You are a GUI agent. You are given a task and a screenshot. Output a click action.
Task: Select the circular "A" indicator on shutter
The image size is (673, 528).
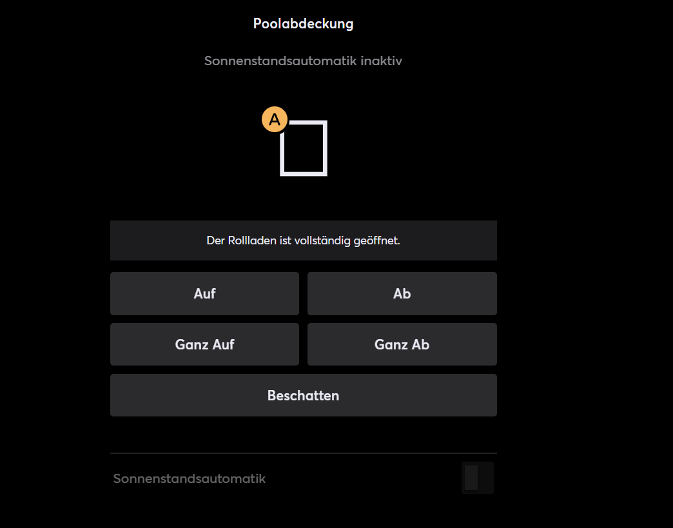[x=275, y=119]
